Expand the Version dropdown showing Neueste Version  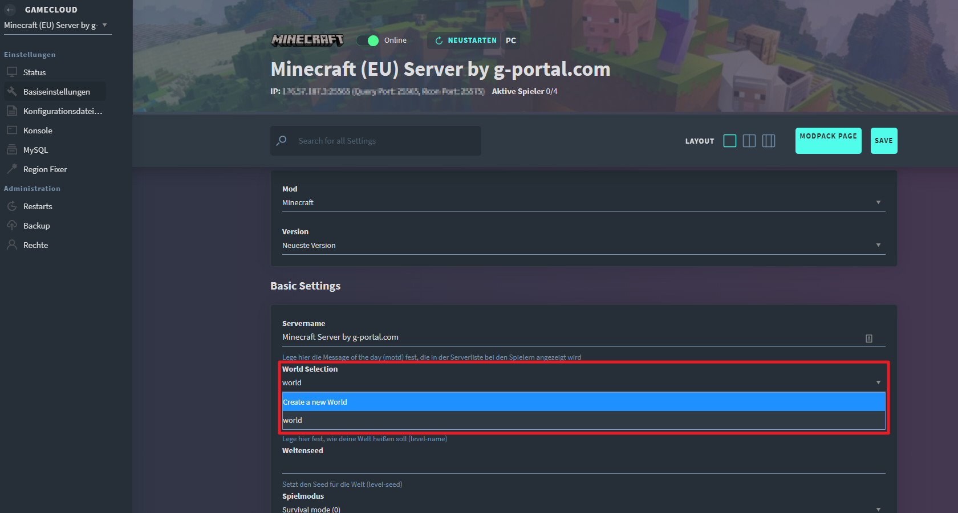tap(878, 245)
